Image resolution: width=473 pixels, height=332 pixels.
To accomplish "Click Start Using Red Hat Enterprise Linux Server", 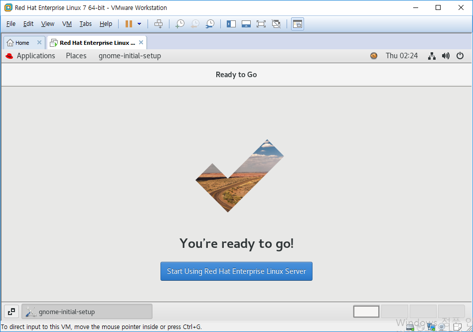I will (x=236, y=271).
